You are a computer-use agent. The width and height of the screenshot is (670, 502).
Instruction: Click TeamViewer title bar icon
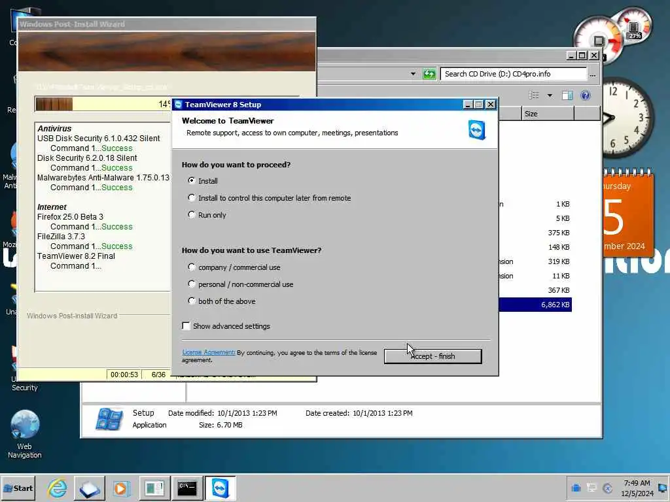click(179, 105)
